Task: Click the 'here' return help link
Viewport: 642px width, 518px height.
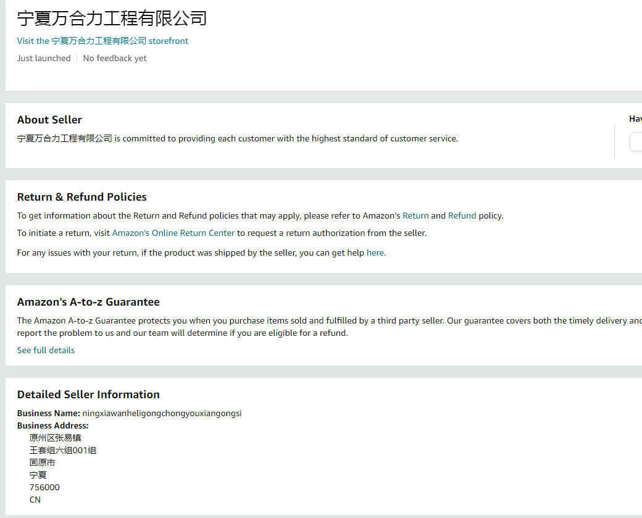Action: [x=375, y=253]
